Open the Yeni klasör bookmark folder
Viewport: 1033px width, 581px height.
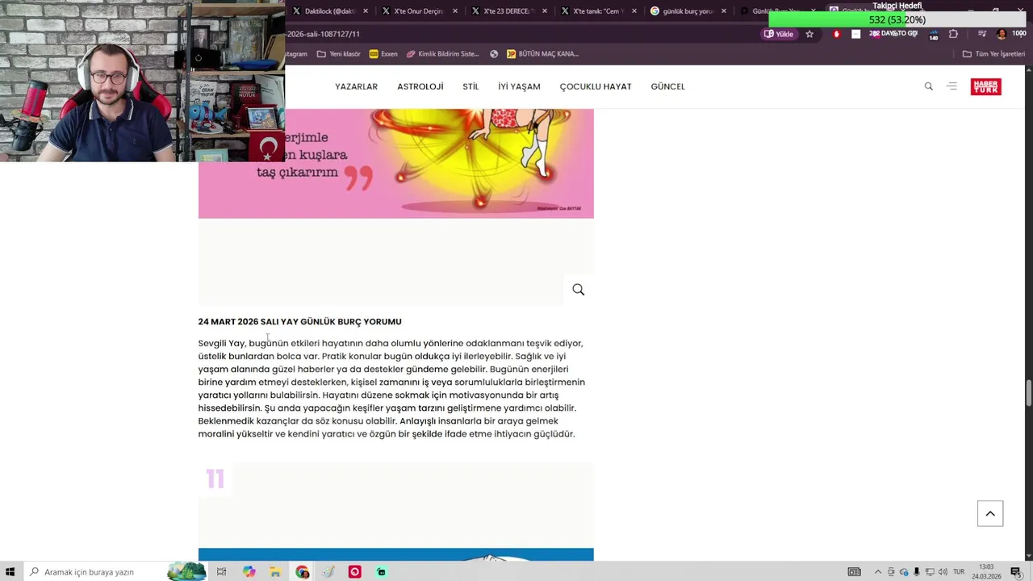339,54
